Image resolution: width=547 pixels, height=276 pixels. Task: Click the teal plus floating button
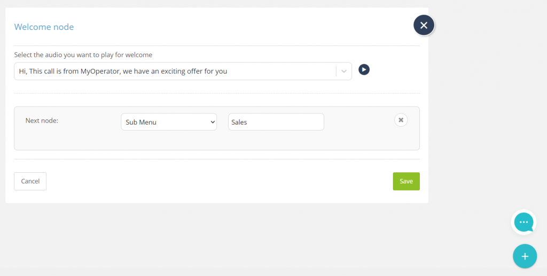click(x=525, y=256)
